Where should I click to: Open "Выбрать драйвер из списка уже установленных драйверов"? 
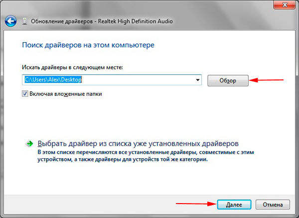point(139,142)
